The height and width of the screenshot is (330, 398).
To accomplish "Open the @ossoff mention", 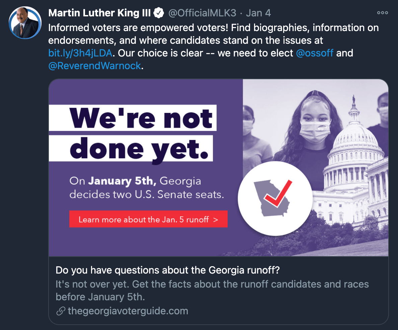I will tap(315, 53).
